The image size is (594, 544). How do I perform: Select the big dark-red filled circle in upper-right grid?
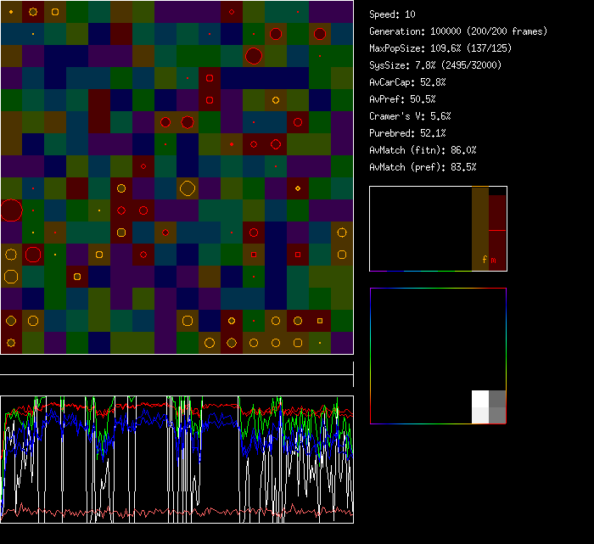(253, 56)
